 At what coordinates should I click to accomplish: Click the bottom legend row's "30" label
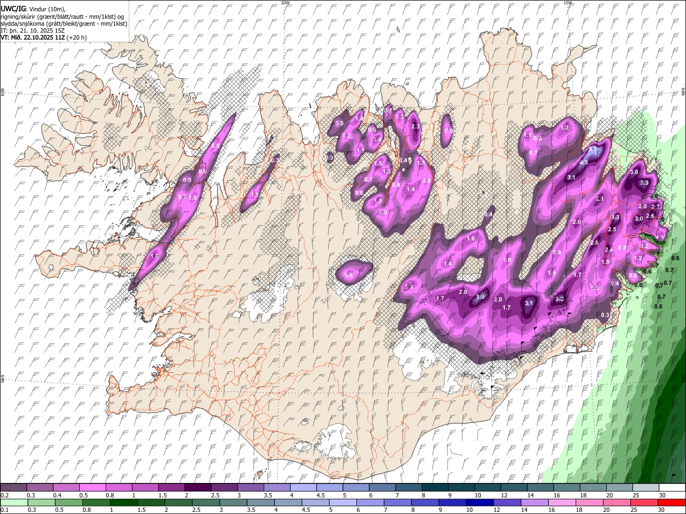point(662,510)
